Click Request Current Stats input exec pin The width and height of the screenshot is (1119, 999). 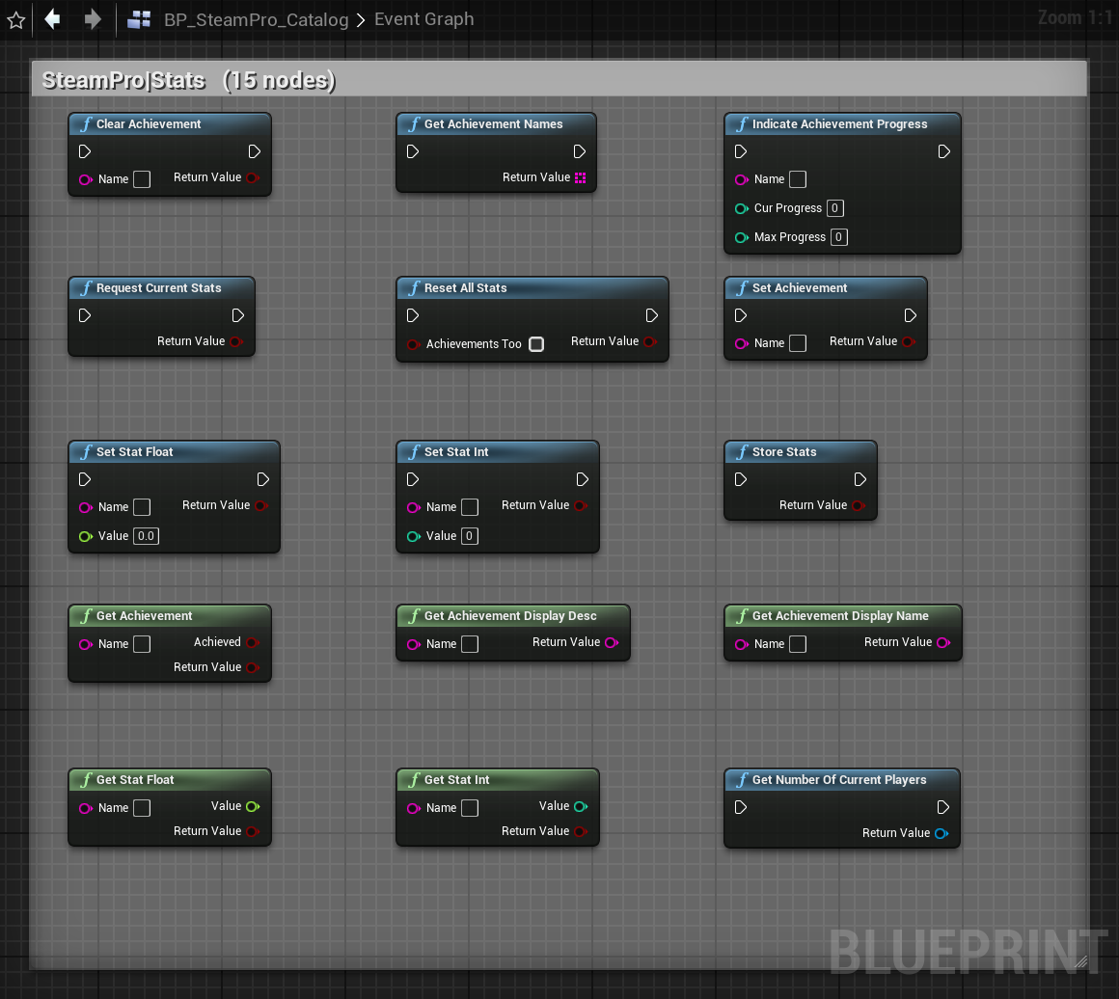pyautogui.click(x=85, y=315)
